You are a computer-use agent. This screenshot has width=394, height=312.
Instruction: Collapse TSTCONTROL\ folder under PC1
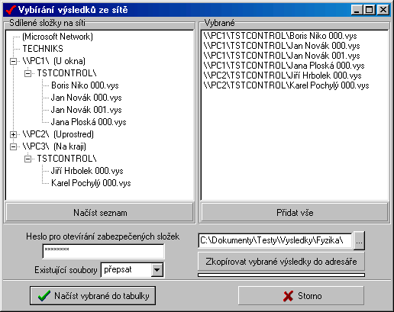[x=27, y=73]
